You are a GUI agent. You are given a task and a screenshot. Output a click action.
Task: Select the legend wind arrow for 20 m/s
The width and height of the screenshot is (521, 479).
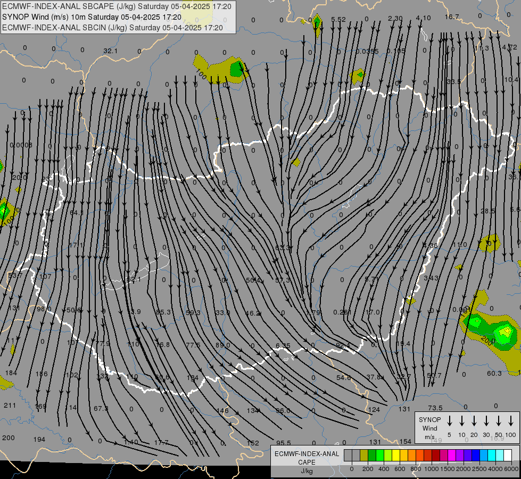474,421
